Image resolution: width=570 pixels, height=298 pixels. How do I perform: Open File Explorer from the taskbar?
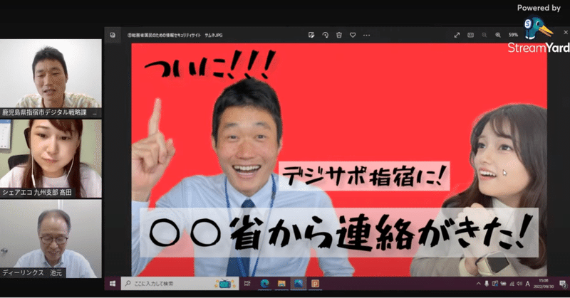coord(281,284)
